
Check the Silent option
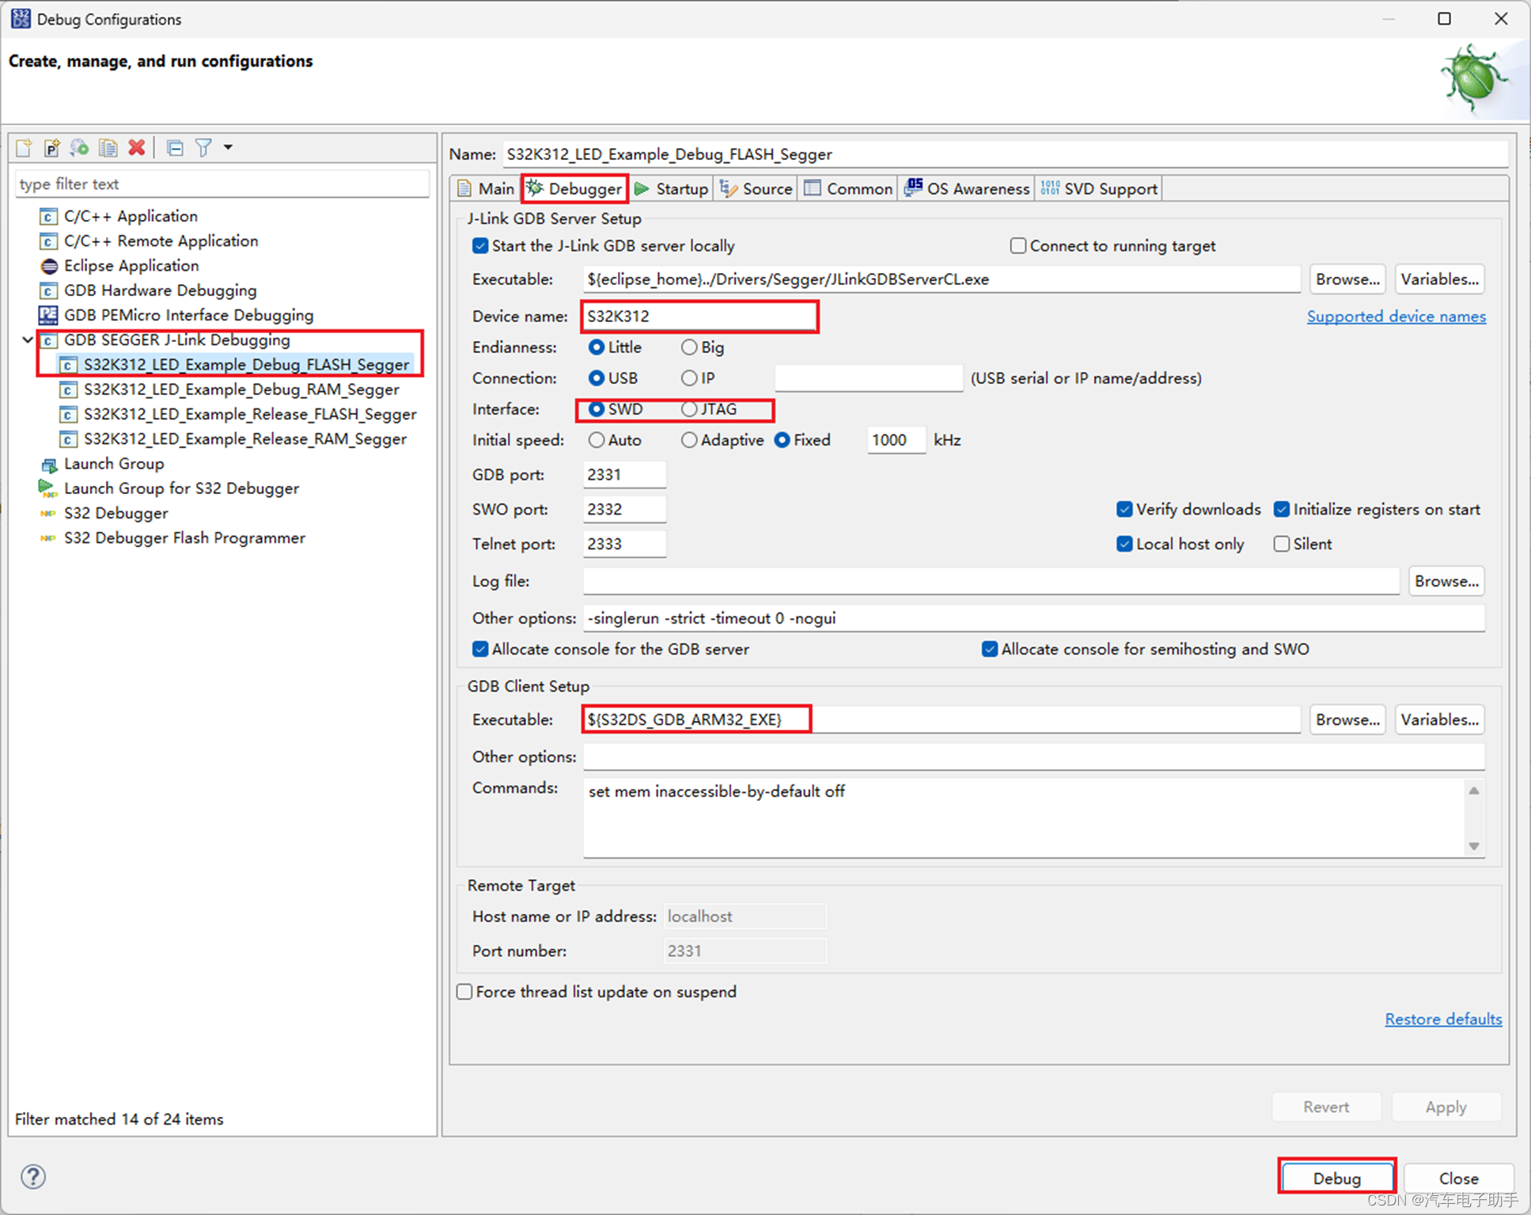click(1281, 544)
